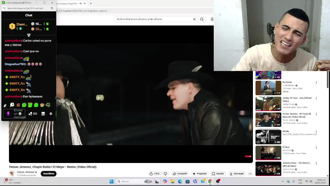
Task: Insert the clown emote in chat
Action: pos(42,105)
